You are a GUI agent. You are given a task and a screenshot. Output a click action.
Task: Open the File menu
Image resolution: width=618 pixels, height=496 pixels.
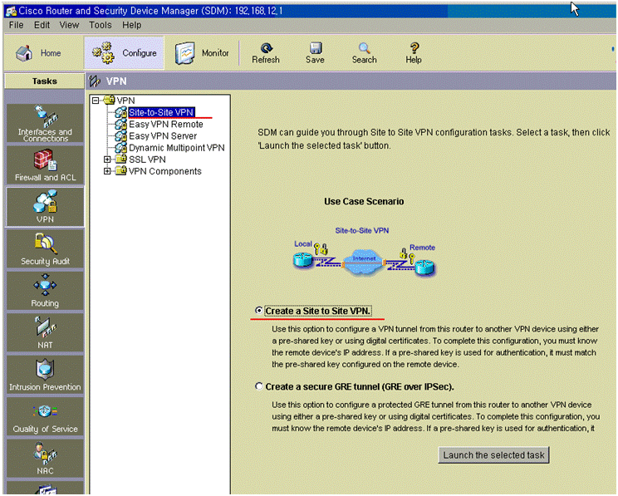click(16, 25)
